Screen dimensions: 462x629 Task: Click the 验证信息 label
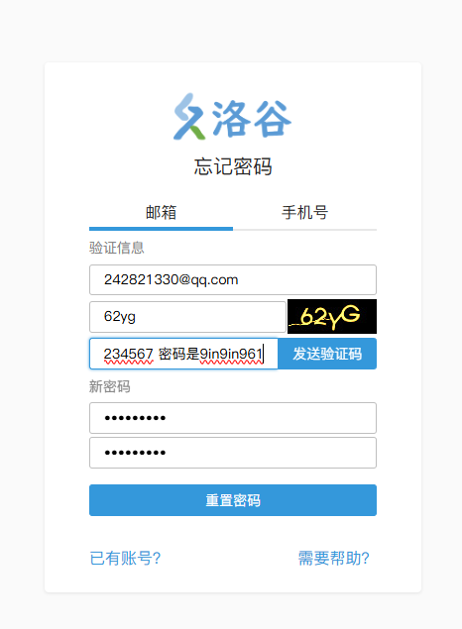(116, 248)
